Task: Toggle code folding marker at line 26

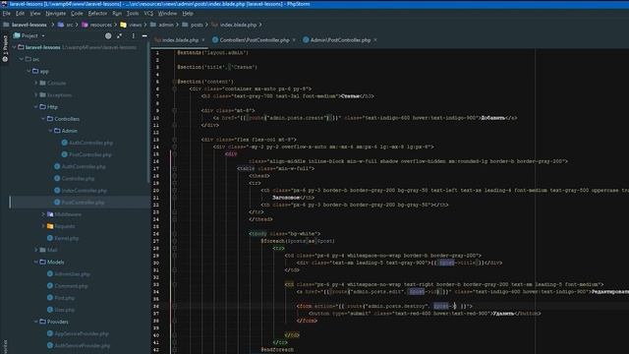Action: [x=174, y=234]
